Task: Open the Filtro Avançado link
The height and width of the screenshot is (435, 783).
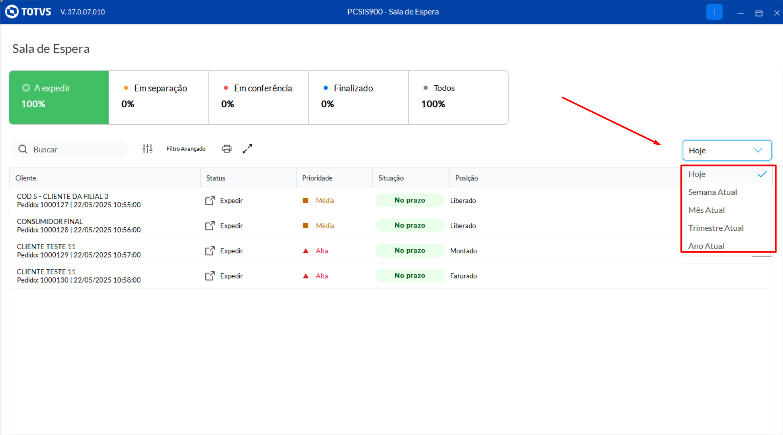Action: [x=186, y=149]
